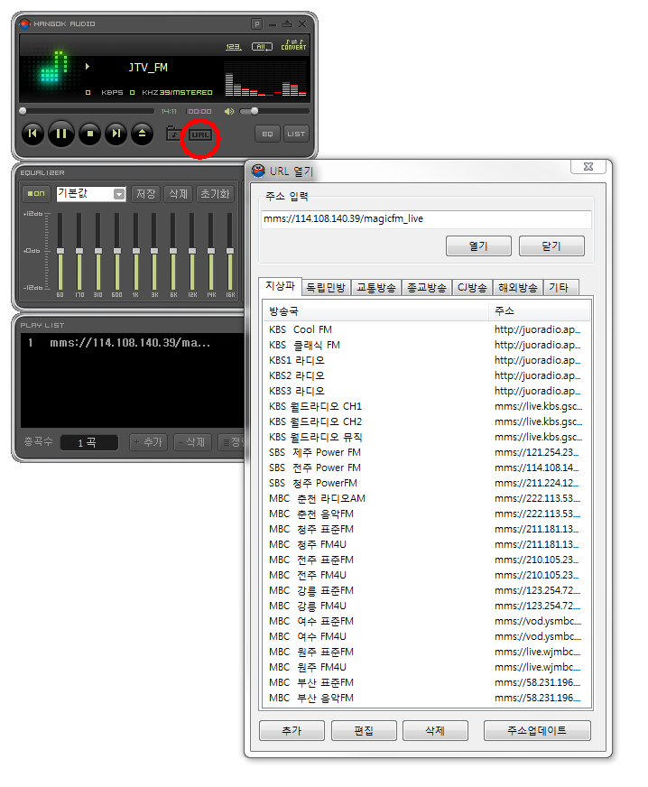Adjust the 16K equalizer band slider
Screen dimensions: 648x787
click(x=230, y=251)
